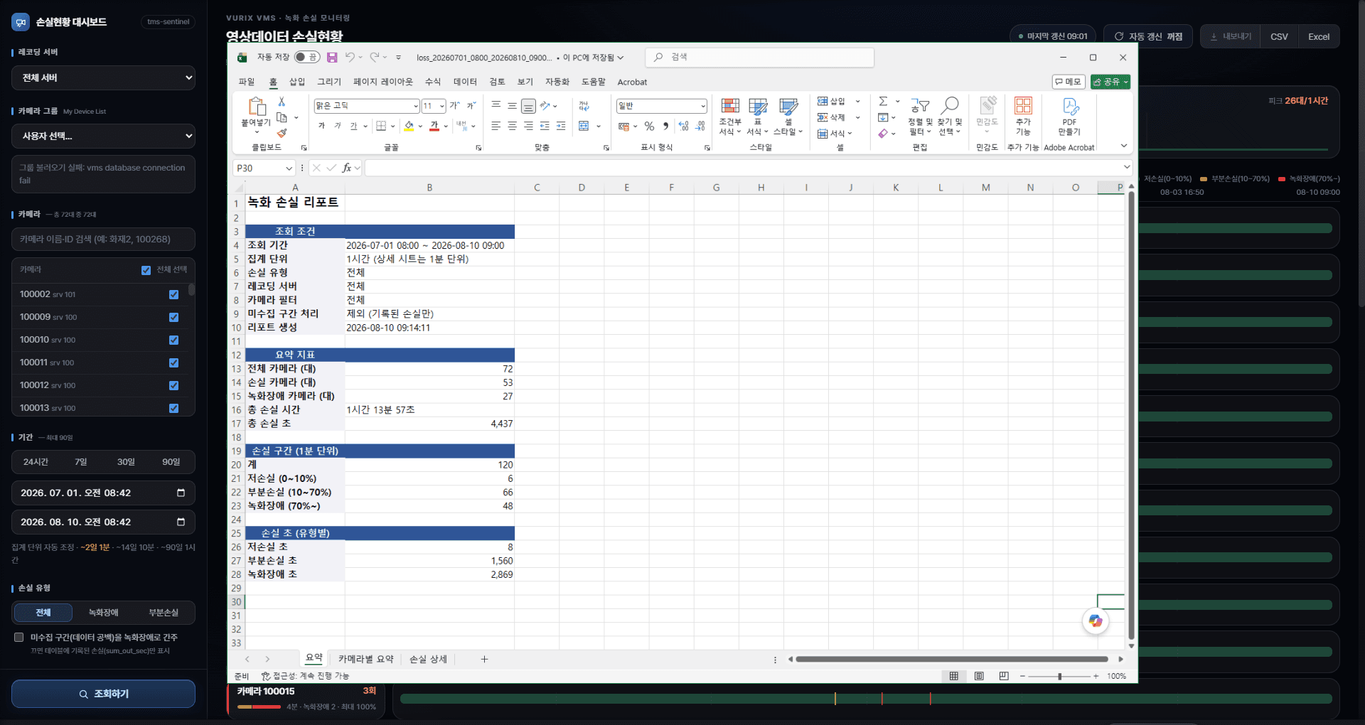Open the Name Box P30 dropdown
This screenshot has width=1365, height=725.
click(x=289, y=168)
